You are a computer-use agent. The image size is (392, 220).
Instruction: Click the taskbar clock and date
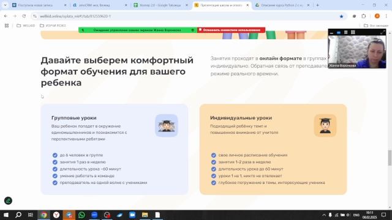click(369, 215)
